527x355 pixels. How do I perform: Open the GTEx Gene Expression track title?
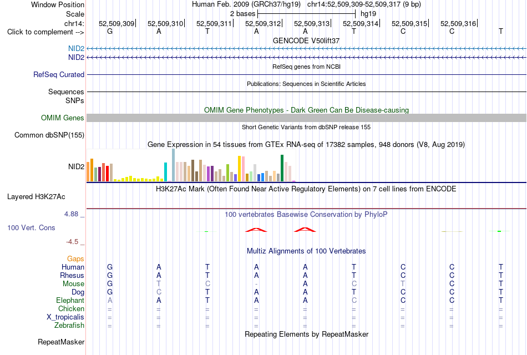coord(306,145)
